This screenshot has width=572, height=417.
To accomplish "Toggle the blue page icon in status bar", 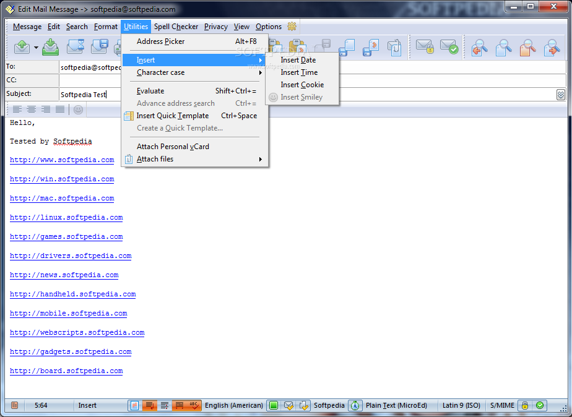I will pyautogui.click(x=134, y=405).
